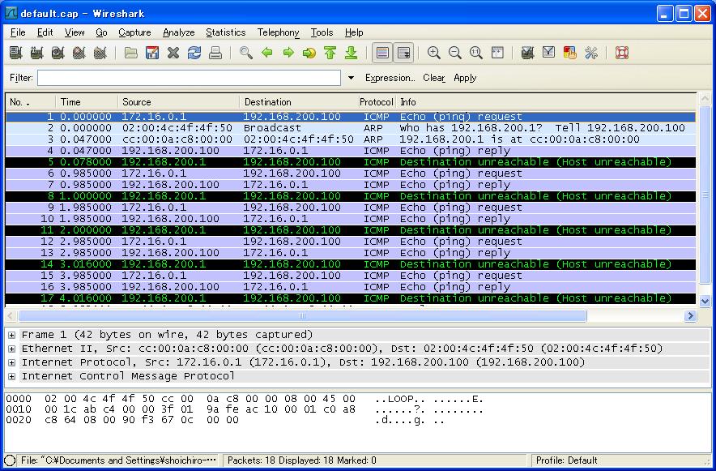Toggle auto scroll in live capture

click(403, 53)
